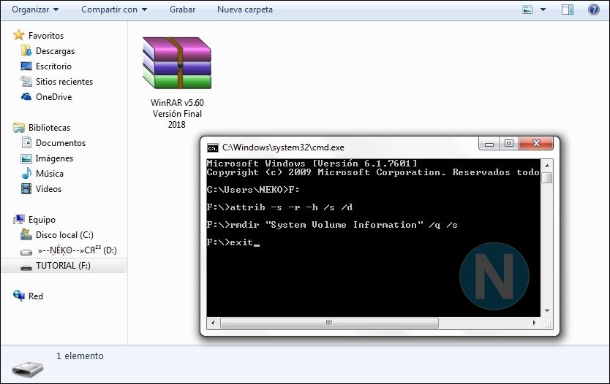Close the cmd.exe window
Viewport: 610px width, 384px height.
pos(536,143)
